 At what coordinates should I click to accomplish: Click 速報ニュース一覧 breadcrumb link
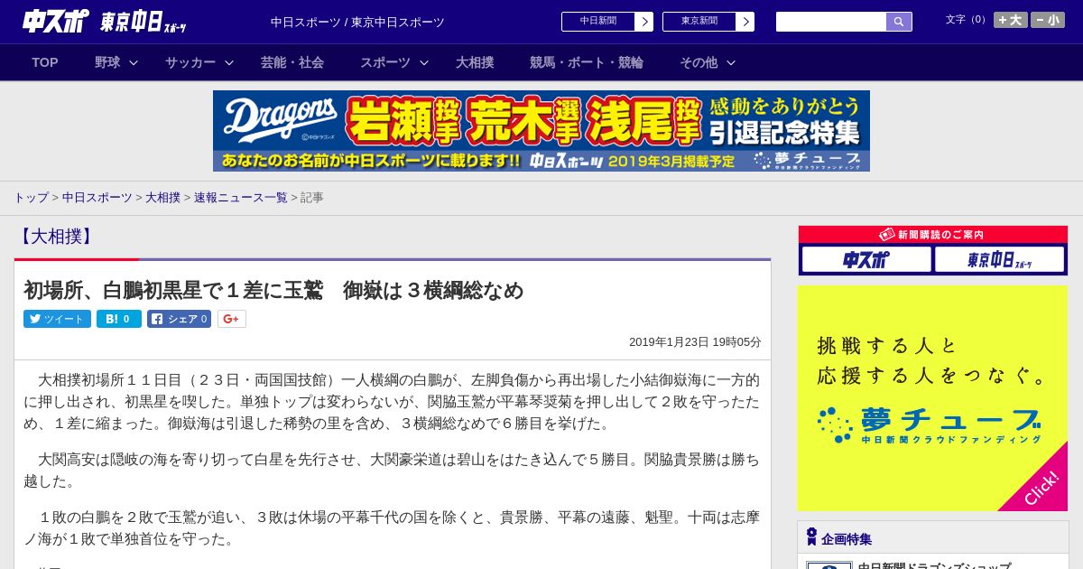tap(241, 197)
